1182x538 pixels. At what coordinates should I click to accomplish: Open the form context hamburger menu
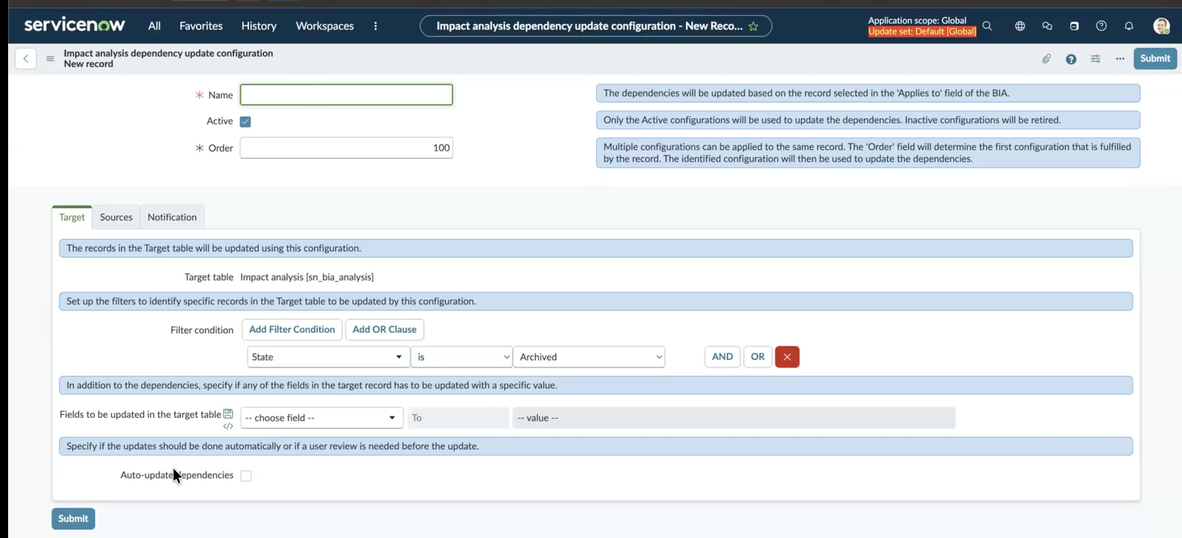pos(50,59)
